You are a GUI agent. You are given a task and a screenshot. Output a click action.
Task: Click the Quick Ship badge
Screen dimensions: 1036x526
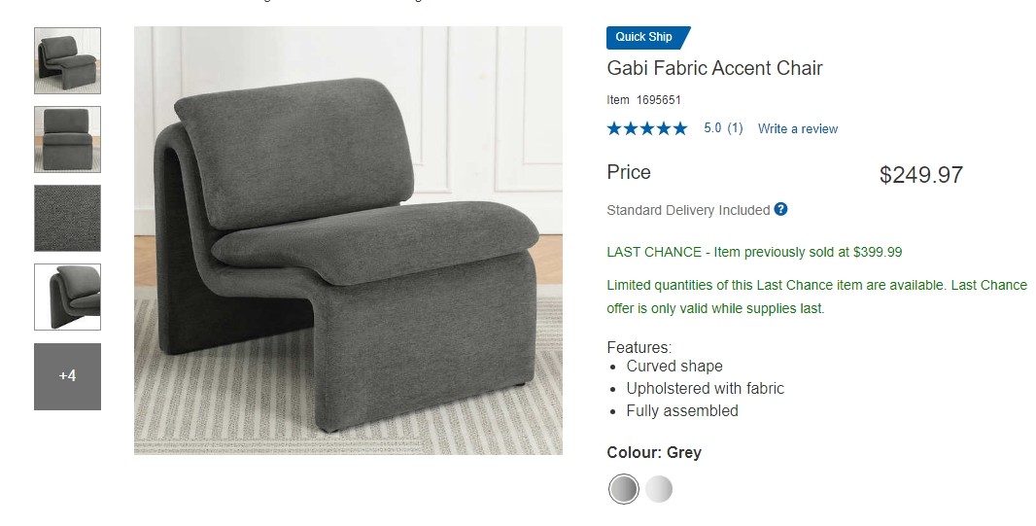(648, 38)
